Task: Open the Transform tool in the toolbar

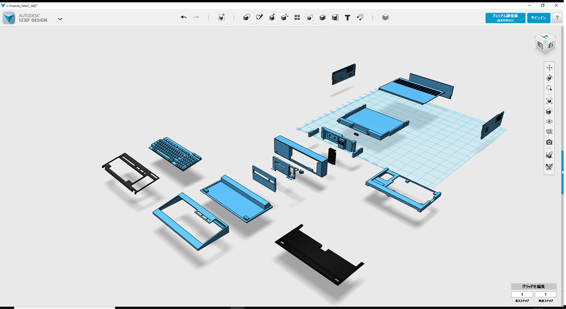Action: 221,18
